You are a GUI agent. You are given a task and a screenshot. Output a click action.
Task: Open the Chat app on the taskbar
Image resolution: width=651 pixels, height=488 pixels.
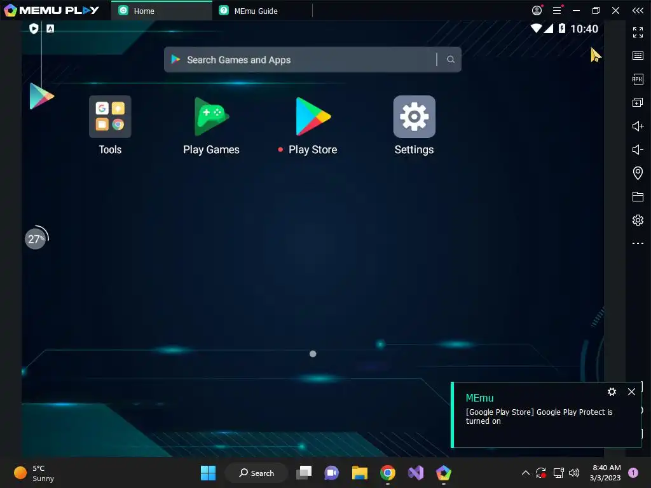(332, 473)
